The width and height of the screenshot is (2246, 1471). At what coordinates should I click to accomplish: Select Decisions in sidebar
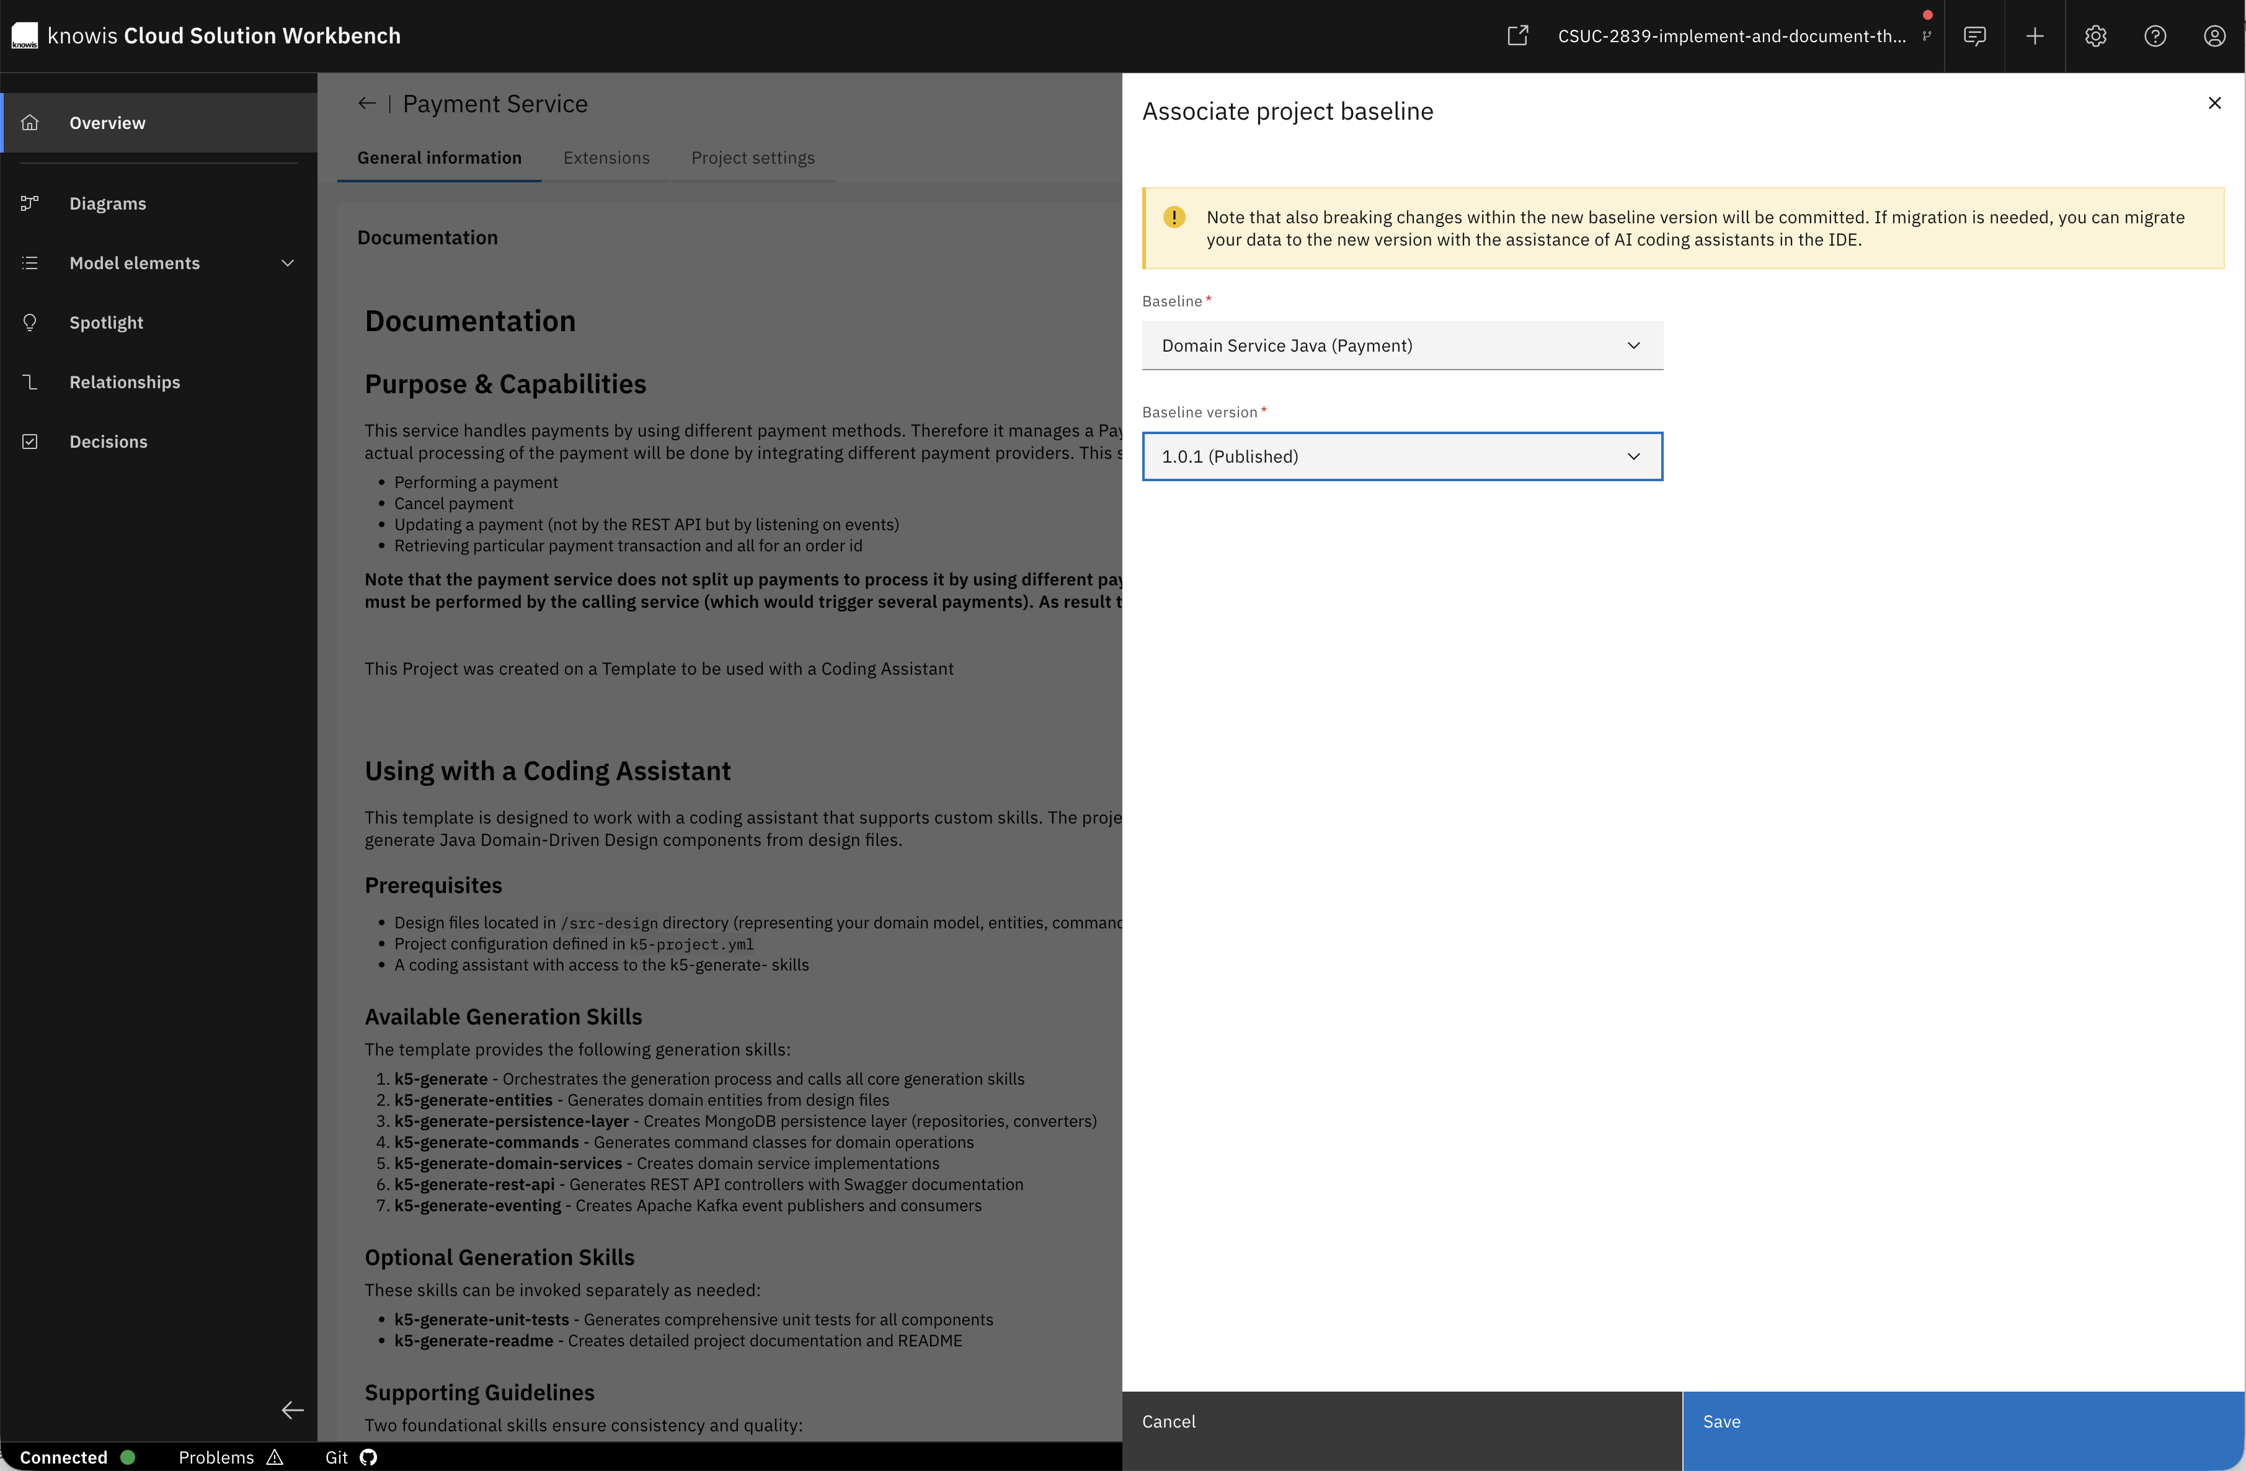159,441
